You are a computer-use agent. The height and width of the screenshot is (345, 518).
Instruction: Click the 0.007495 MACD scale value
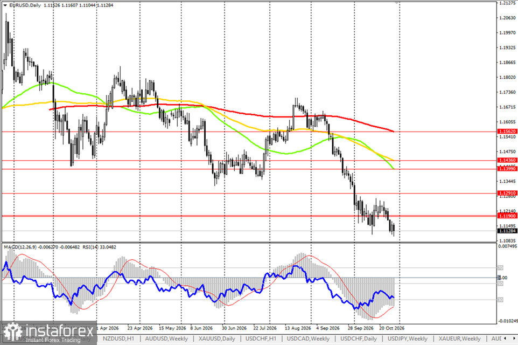point(508,246)
